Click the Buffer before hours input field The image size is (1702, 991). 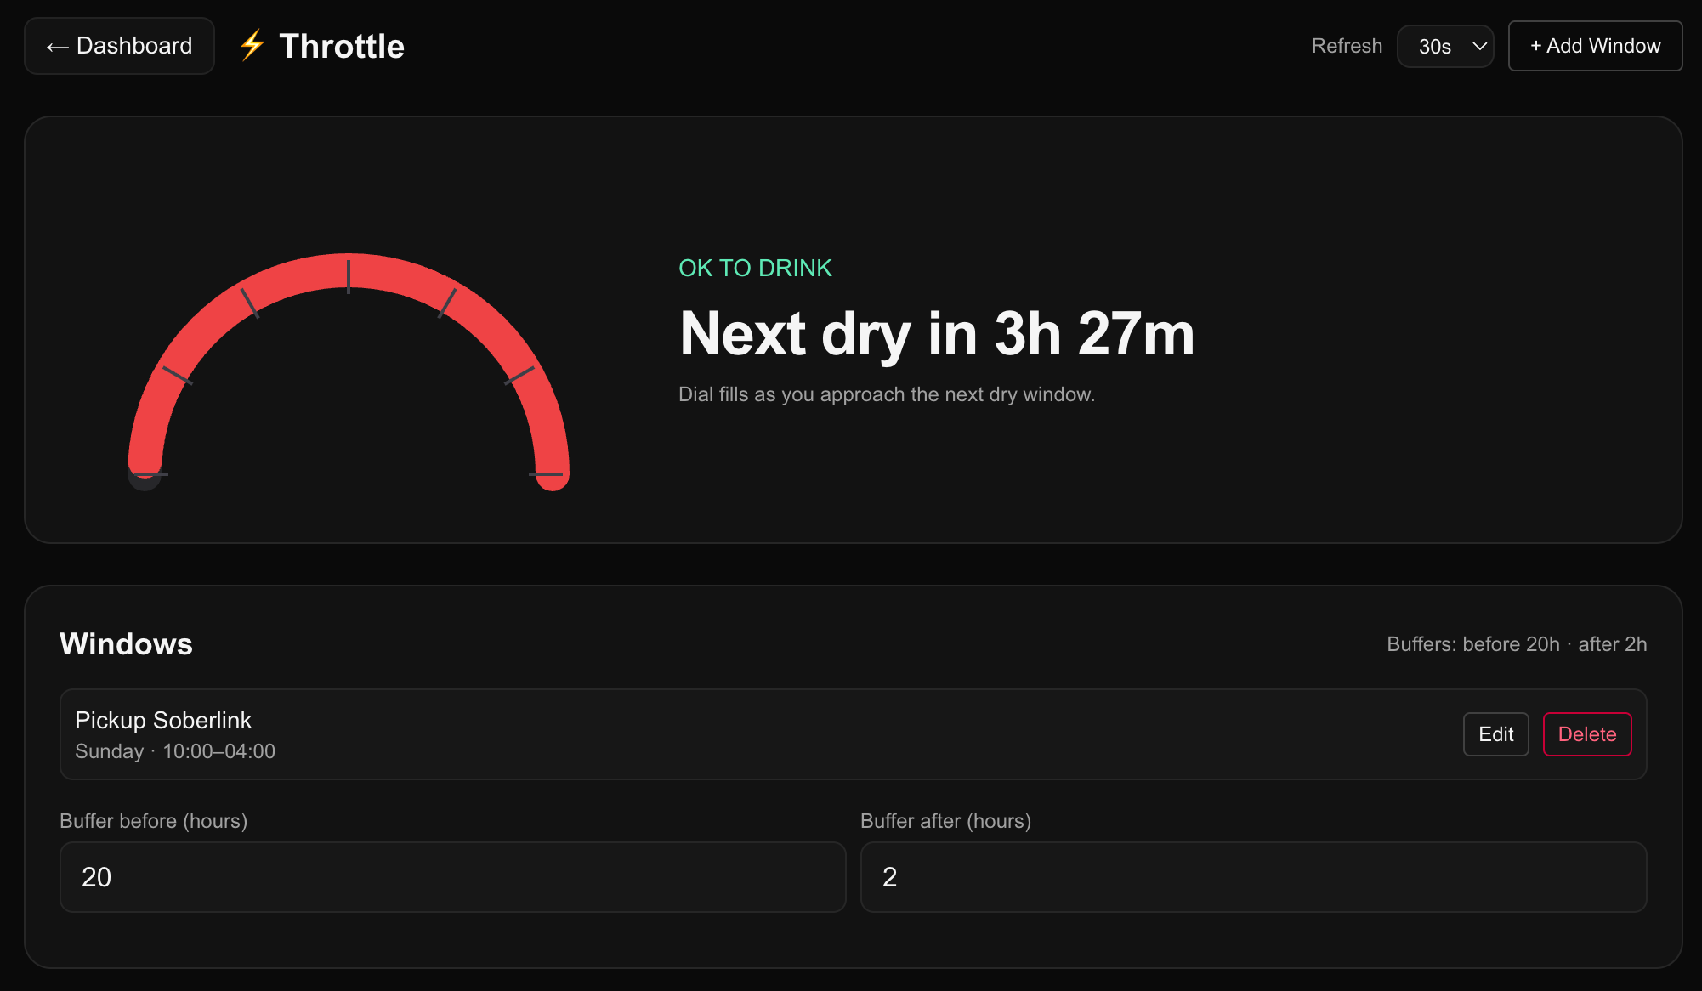[x=452, y=877]
